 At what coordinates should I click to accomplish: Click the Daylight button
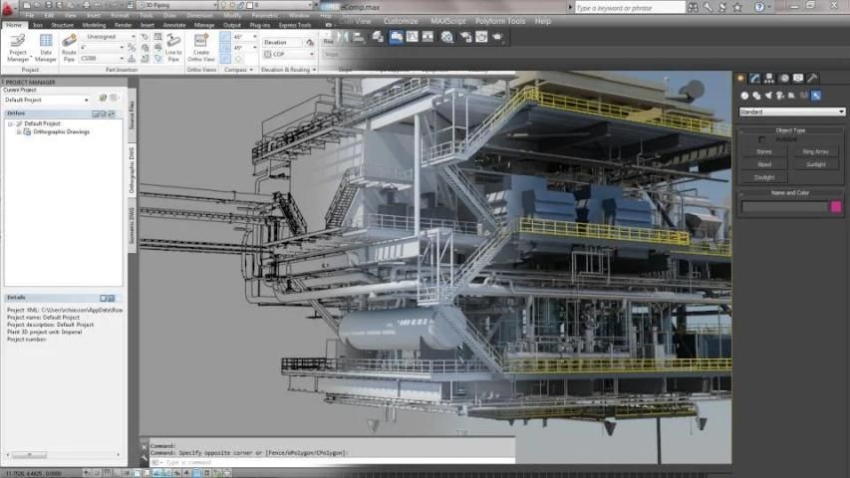pos(764,177)
